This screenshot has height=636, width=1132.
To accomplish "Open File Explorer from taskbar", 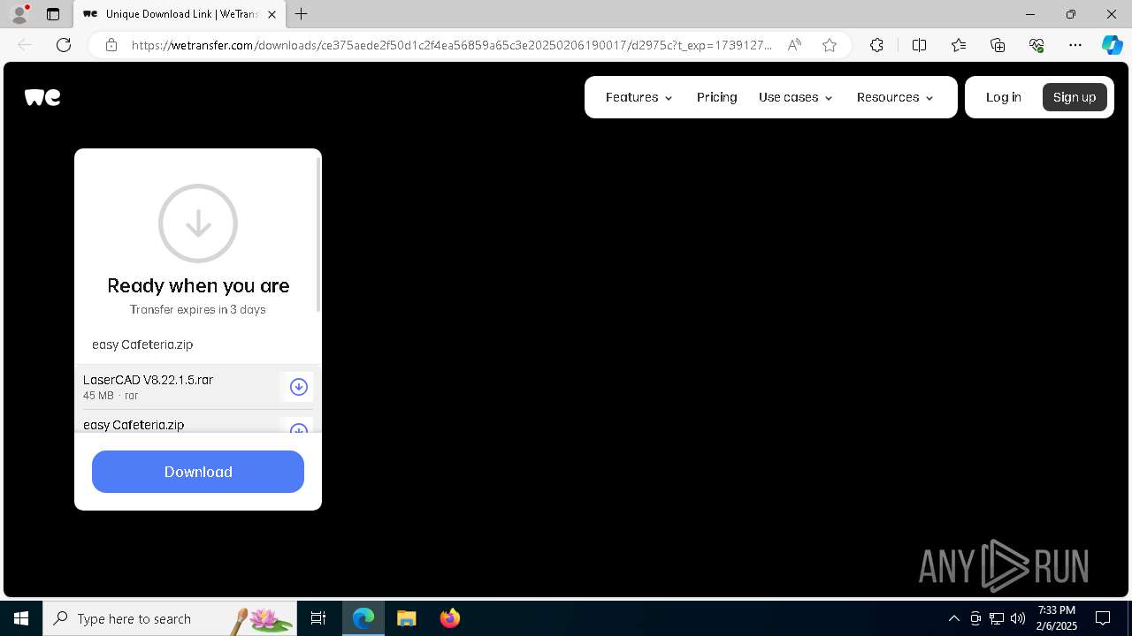I will [x=407, y=618].
